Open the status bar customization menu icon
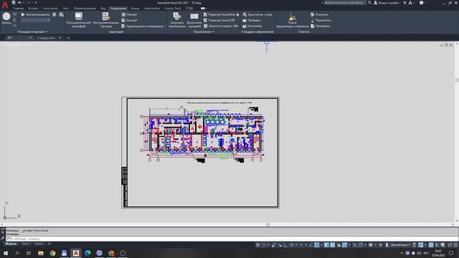This screenshot has height=258, width=459. pos(455,245)
